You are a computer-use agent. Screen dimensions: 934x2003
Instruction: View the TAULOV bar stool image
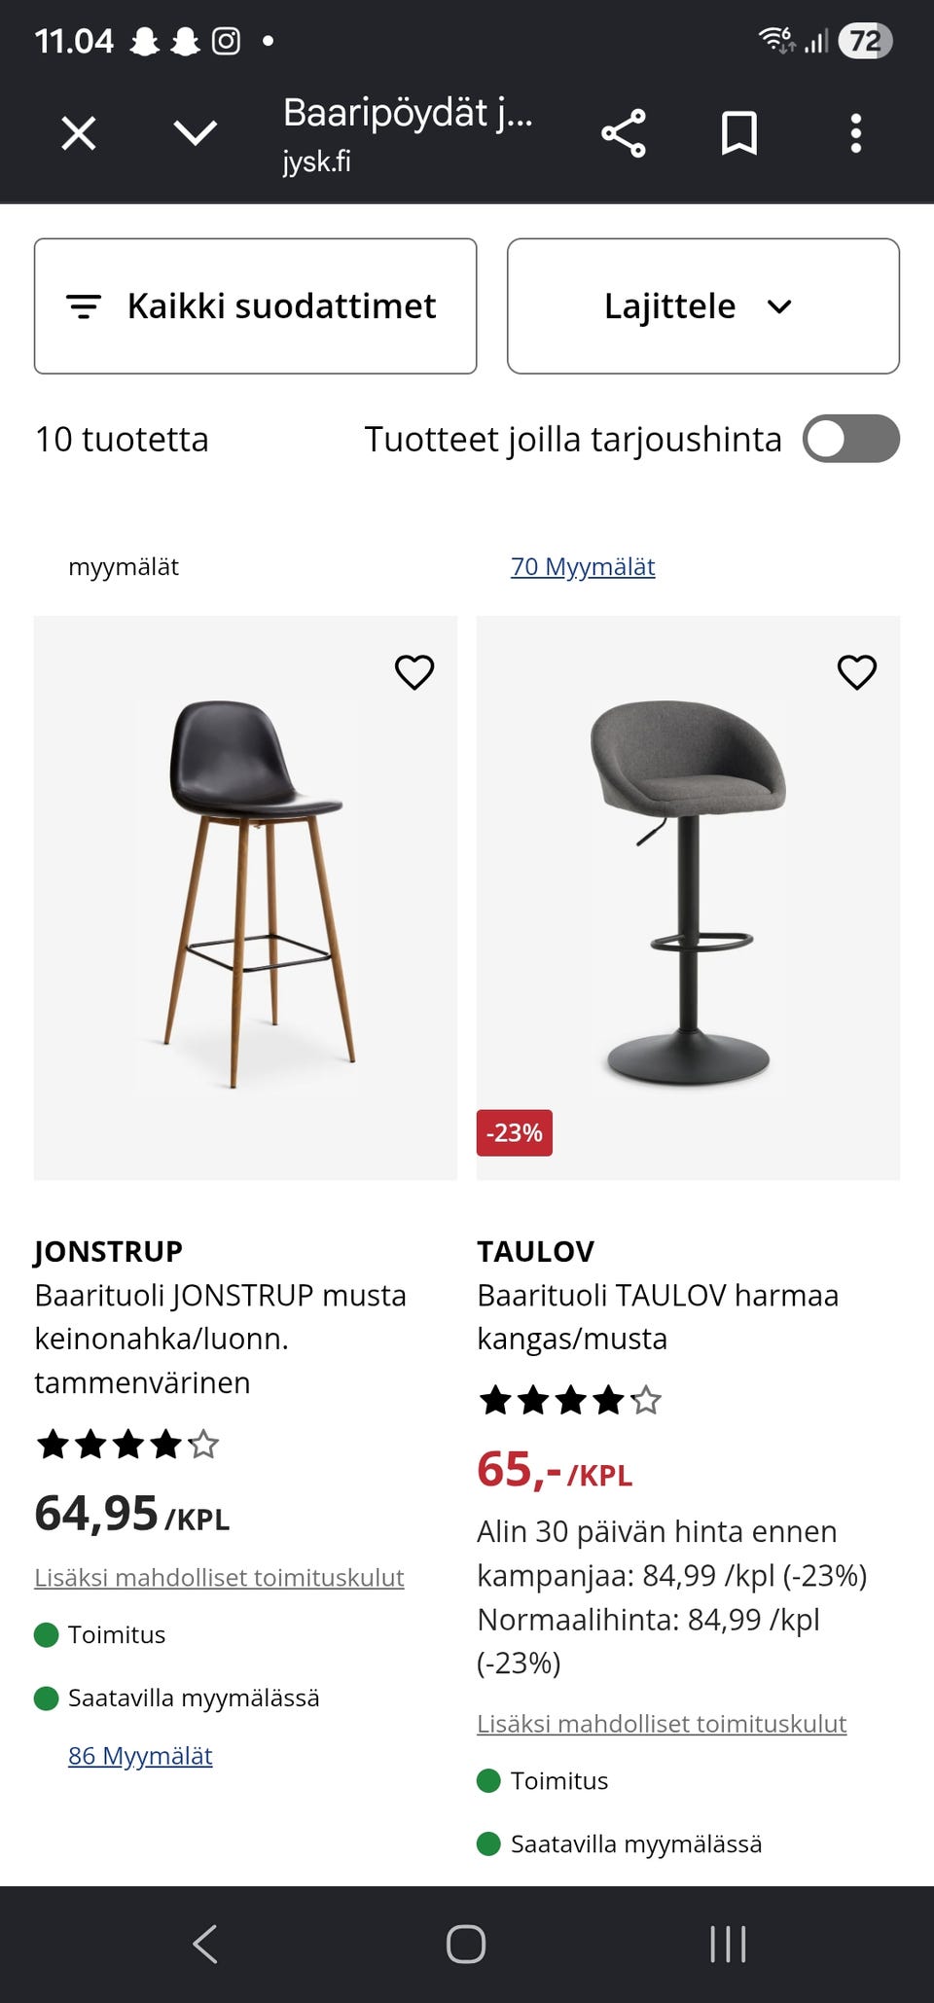coord(688,898)
